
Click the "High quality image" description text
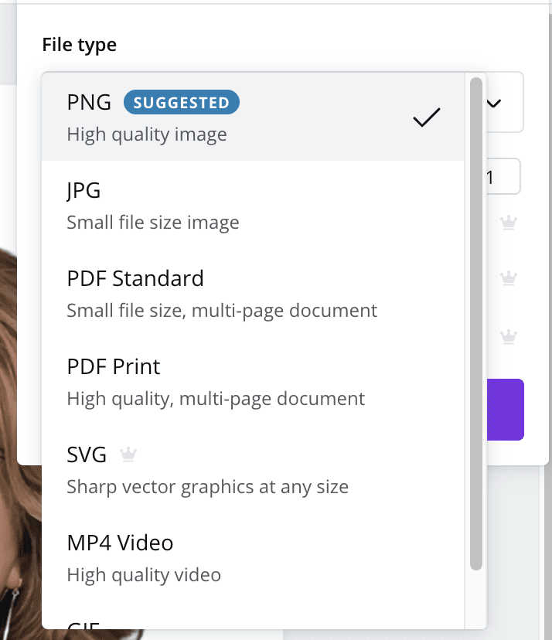(x=147, y=134)
